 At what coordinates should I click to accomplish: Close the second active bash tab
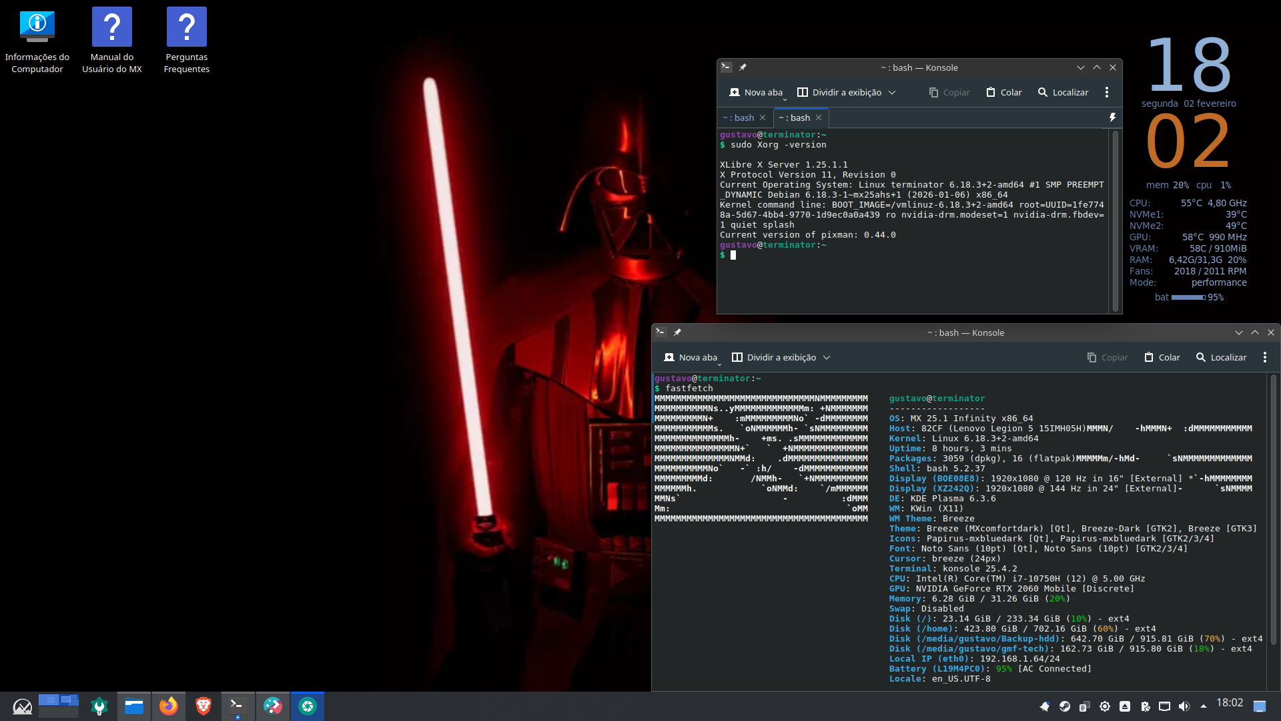click(819, 117)
